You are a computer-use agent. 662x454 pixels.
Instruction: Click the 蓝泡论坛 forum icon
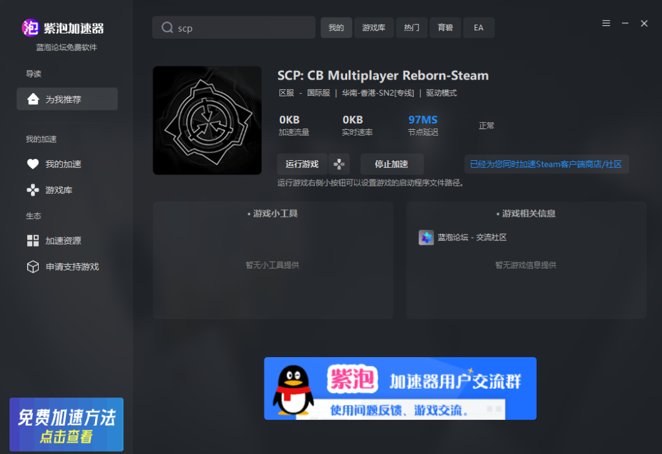click(x=426, y=238)
